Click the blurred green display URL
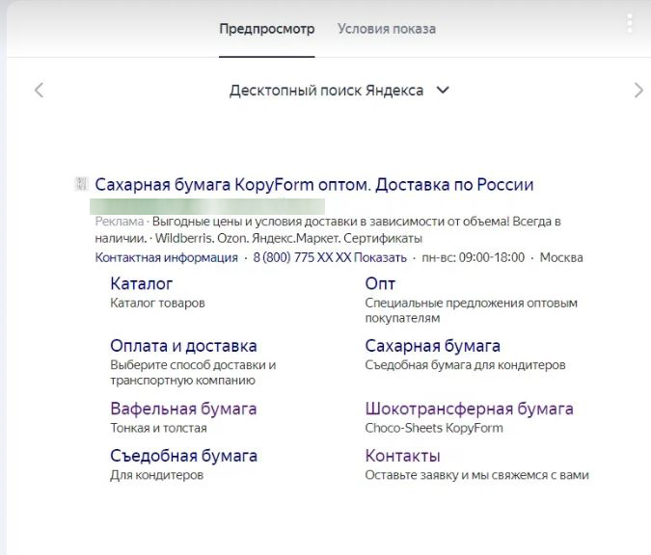The height and width of the screenshot is (555, 651). [207, 206]
